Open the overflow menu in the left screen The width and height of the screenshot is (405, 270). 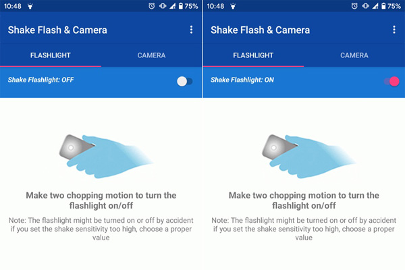tap(191, 30)
